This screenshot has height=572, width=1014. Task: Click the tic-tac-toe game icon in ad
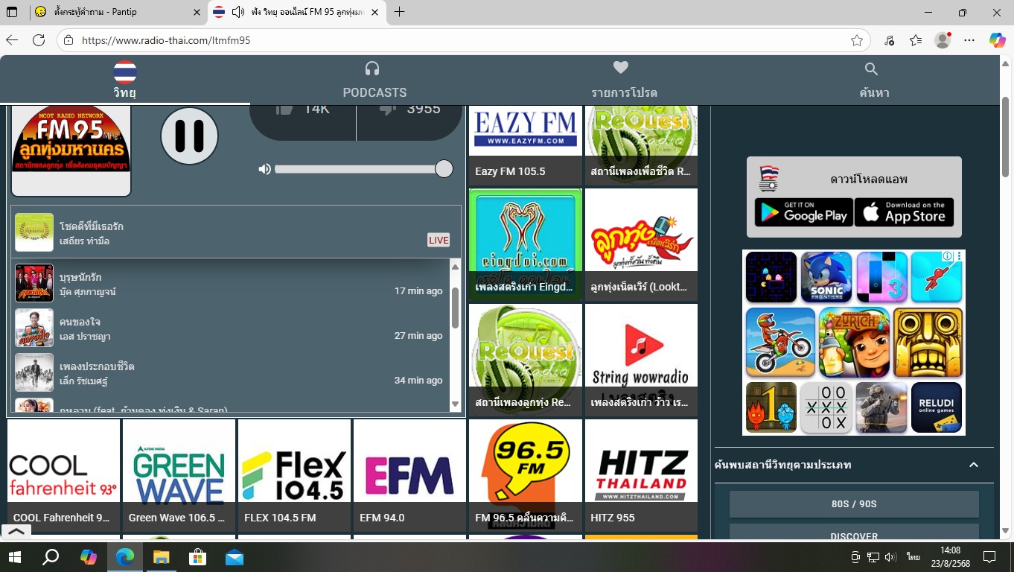[826, 407]
